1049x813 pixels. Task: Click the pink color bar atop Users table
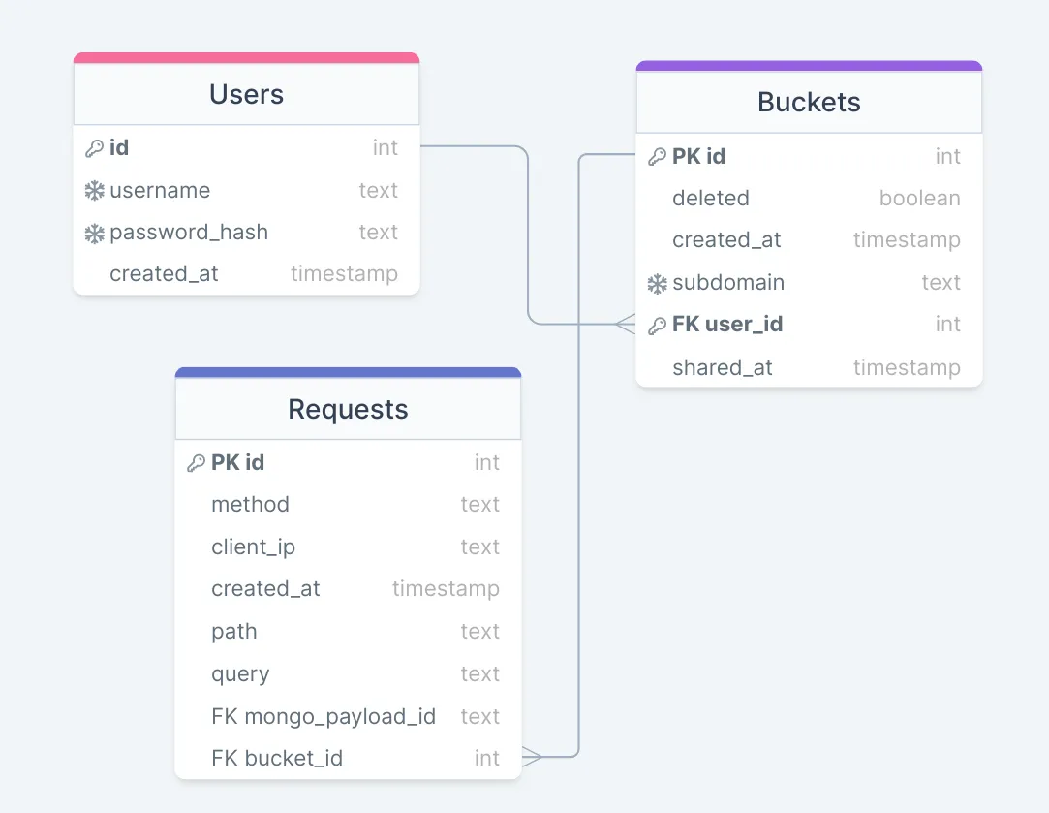click(245, 57)
